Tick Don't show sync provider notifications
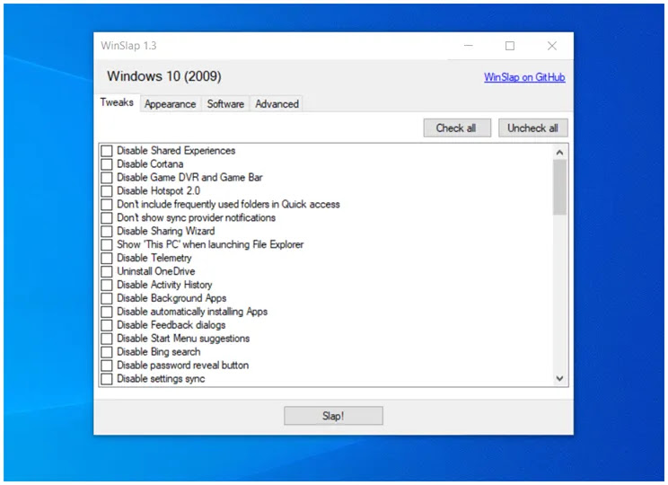Image resolution: width=668 pixels, height=485 pixels. [x=107, y=217]
